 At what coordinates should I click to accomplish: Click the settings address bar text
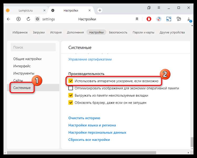(x=49, y=19)
